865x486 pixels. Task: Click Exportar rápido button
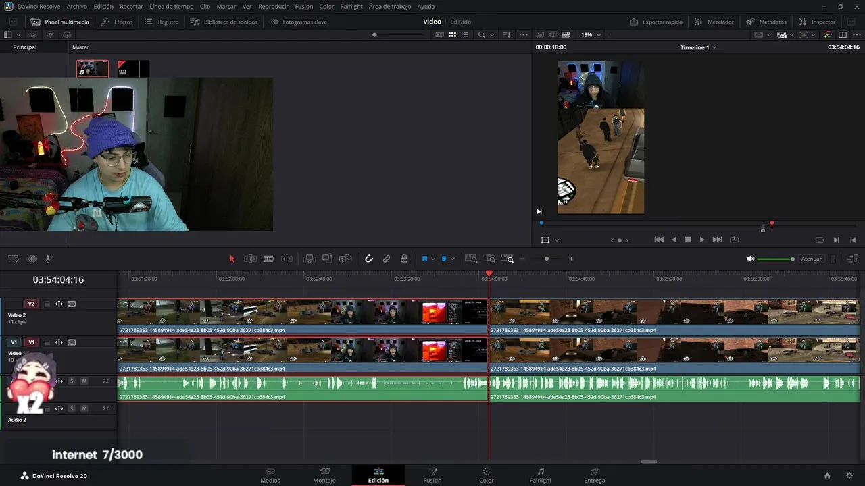(x=656, y=22)
